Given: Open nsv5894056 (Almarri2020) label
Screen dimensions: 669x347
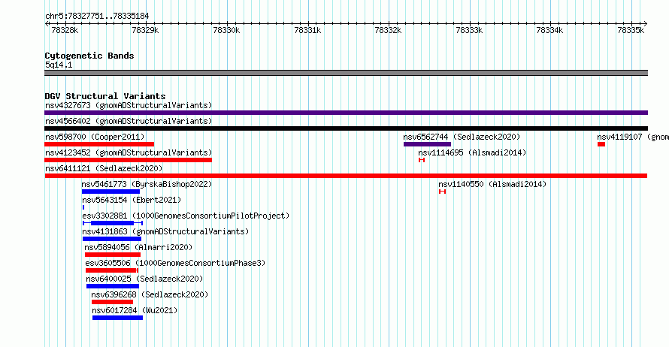Looking at the screenshot, I should (x=138, y=247).
